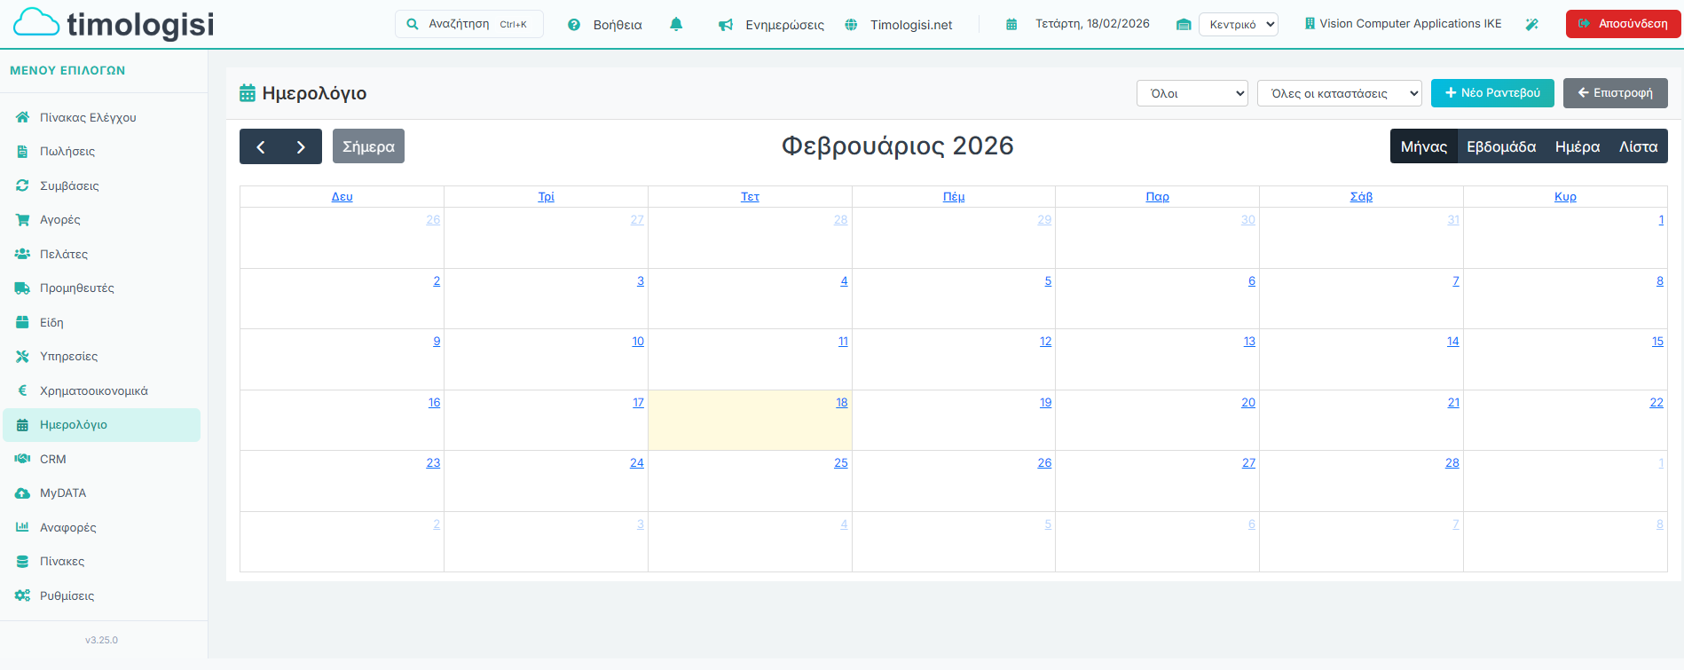Open MyDATA in the sidebar menu
Image resolution: width=1684 pixels, height=670 pixels.
point(63,493)
